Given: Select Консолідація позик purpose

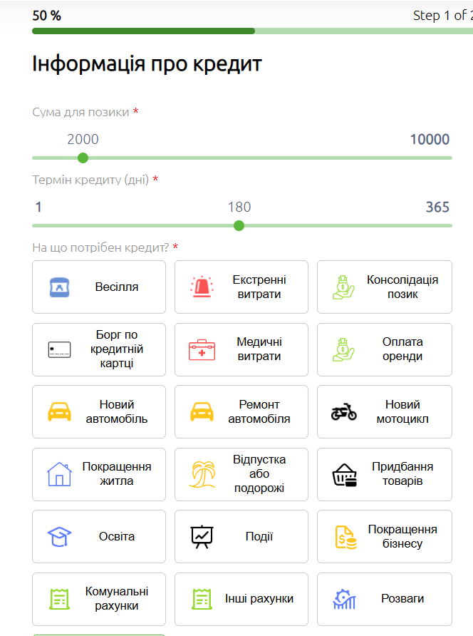Looking at the screenshot, I should [384, 287].
